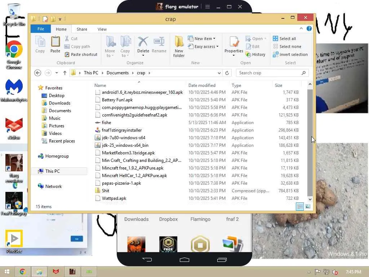Switch to the Share ribbon tab
This screenshot has height=277, width=369.
pyautogui.click(x=82, y=29)
